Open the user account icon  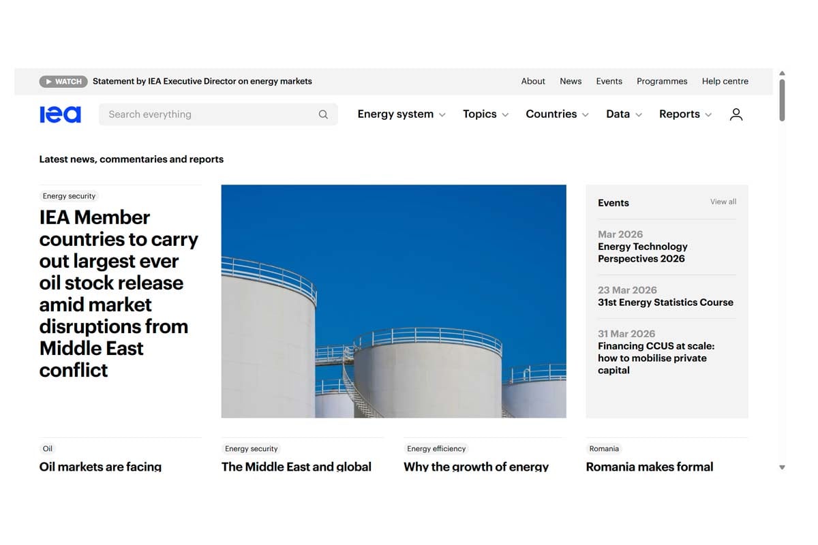point(736,114)
